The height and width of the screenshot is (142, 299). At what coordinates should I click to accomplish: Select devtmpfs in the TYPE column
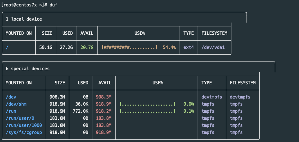pos(212,97)
